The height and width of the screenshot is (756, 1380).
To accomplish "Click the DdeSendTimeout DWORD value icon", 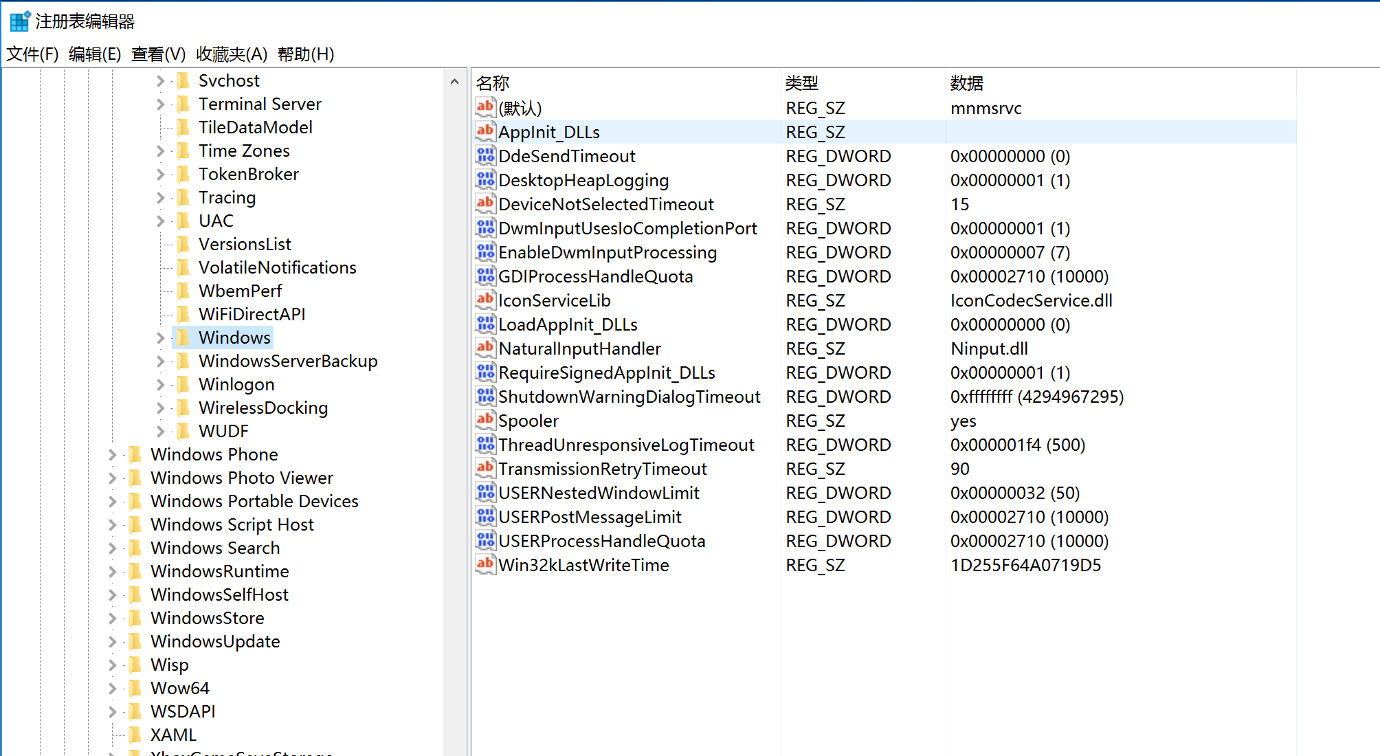I will tap(485, 155).
